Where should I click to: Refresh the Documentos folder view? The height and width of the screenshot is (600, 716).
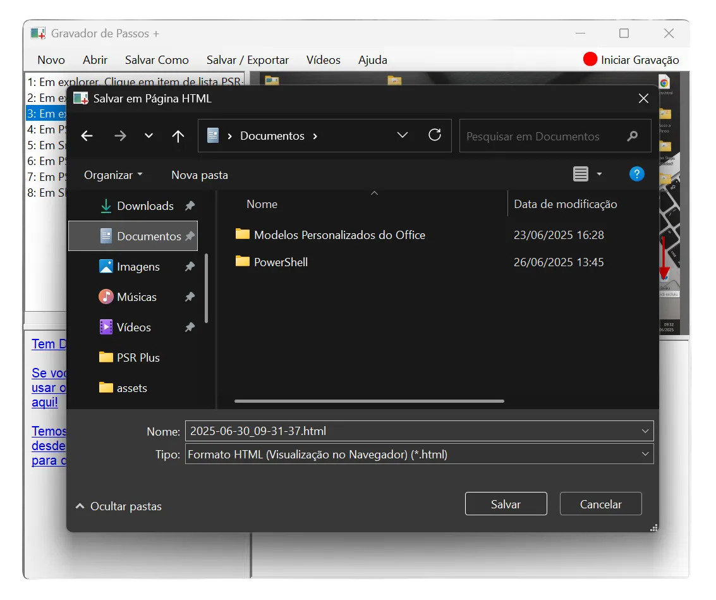coord(435,135)
